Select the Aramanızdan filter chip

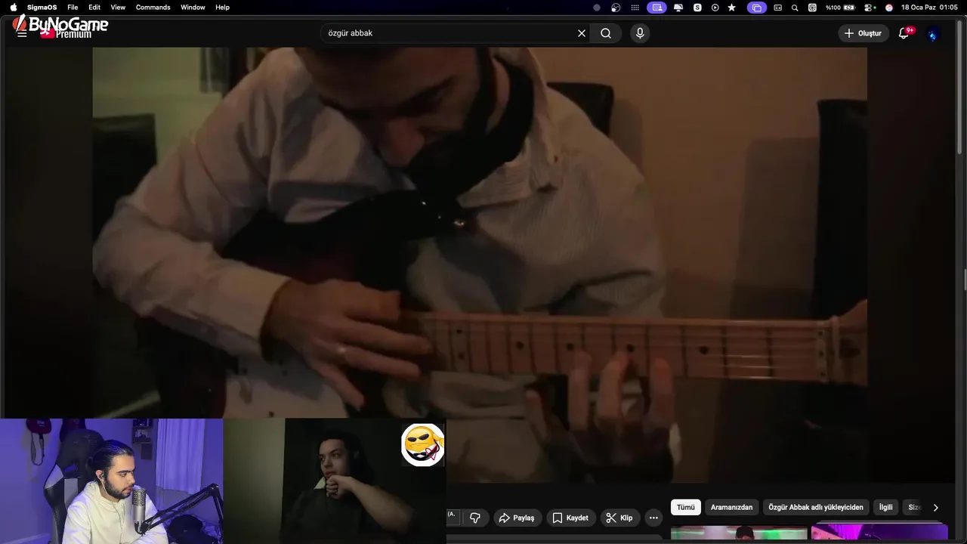[x=731, y=507]
